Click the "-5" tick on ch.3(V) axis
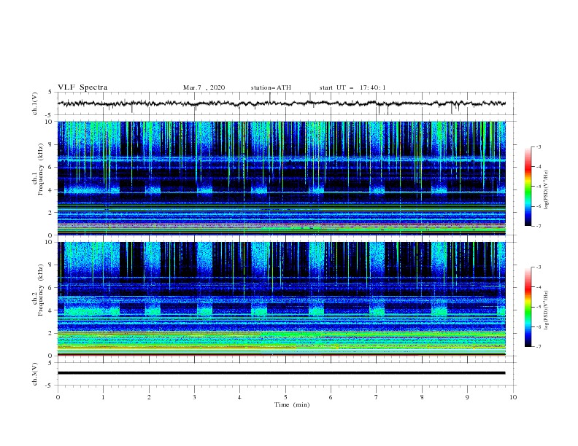The width and height of the screenshot is (578, 446). (x=50, y=386)
